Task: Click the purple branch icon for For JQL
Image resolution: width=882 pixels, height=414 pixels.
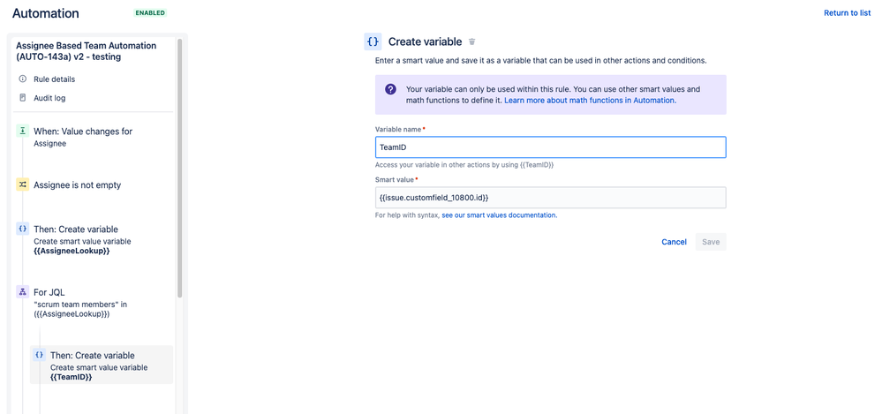Action: tap(22, 292)
